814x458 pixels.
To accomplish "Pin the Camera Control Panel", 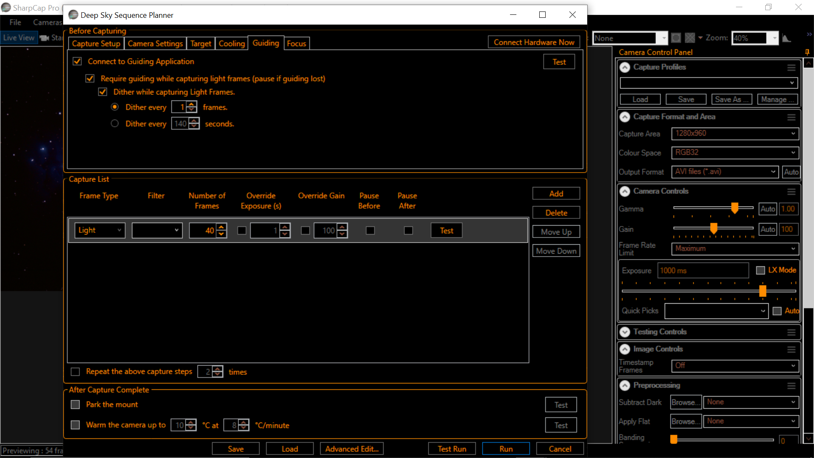I will 807,52.
